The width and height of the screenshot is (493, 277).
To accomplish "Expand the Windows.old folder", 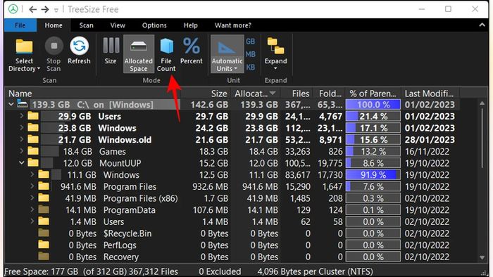I will [21, 139].
